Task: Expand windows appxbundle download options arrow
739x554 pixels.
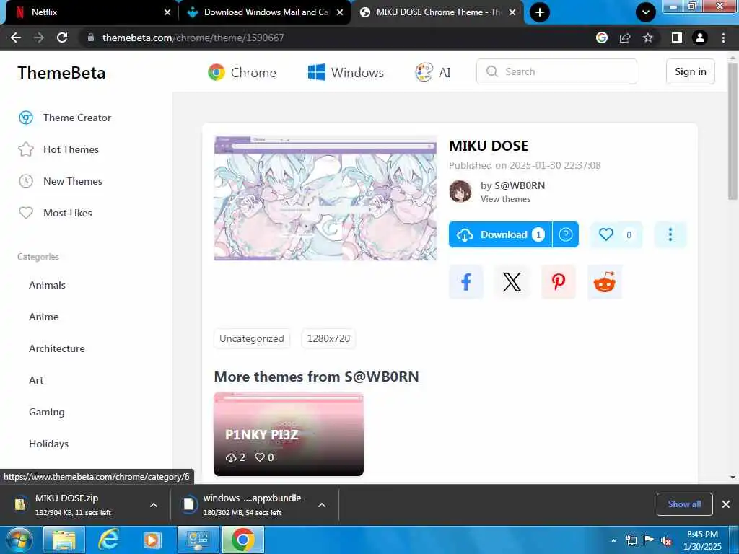Action: (322, 505)
